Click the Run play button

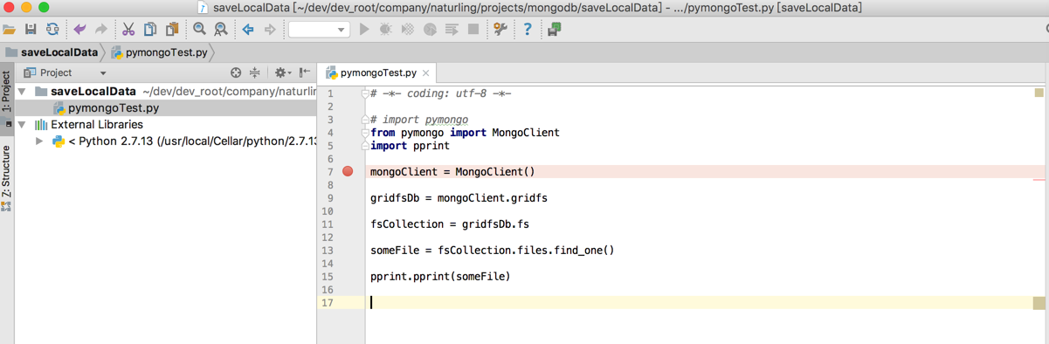click(x=365, y=30)
